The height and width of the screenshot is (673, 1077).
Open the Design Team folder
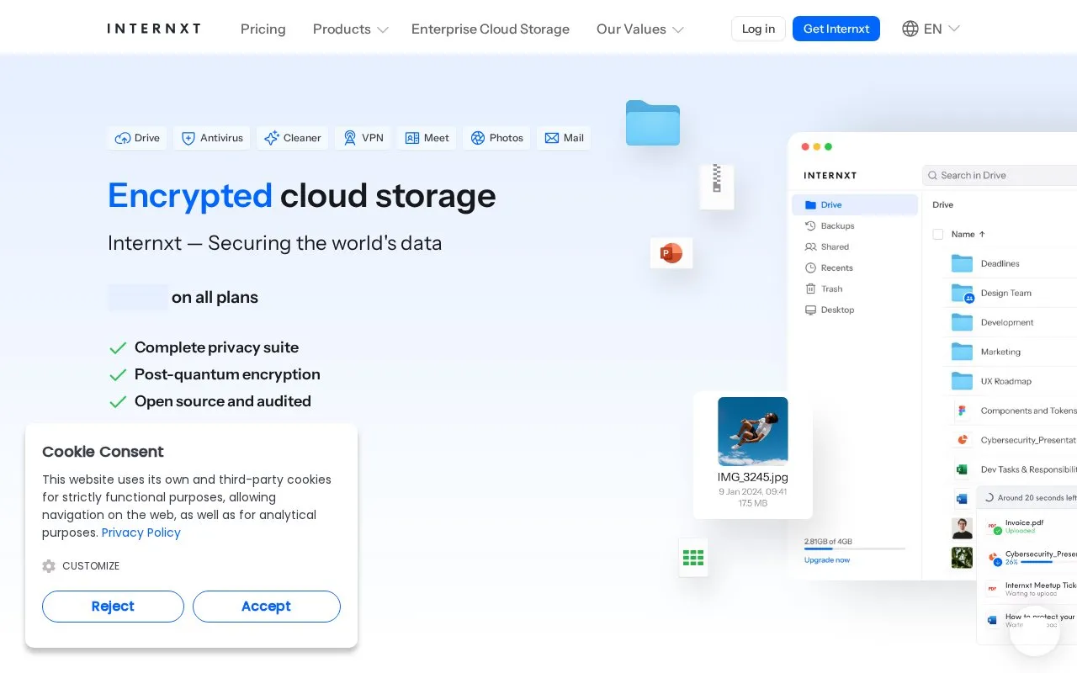1005,293
